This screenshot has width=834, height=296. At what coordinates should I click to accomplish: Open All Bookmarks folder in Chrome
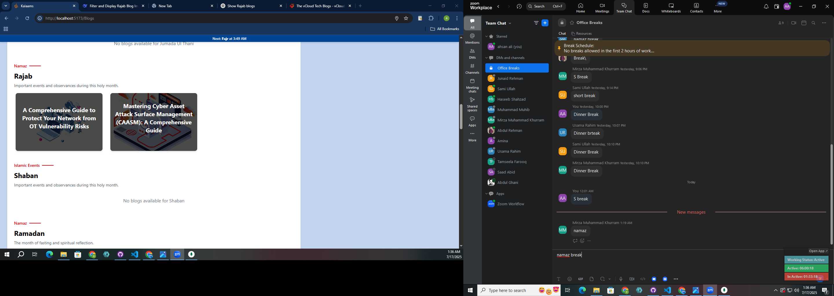445,29
